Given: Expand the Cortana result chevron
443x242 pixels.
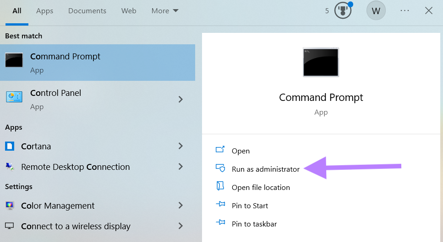Looking at the screenshot, I should tap(180, 146).
